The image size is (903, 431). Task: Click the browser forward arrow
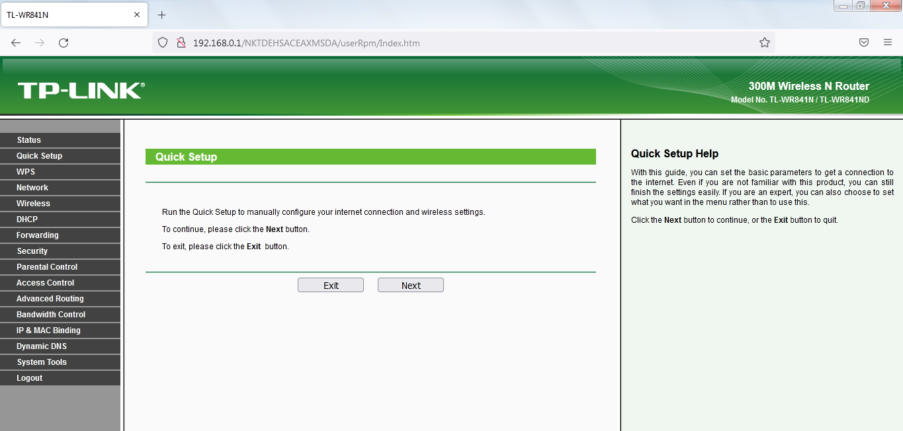(40, 43)
